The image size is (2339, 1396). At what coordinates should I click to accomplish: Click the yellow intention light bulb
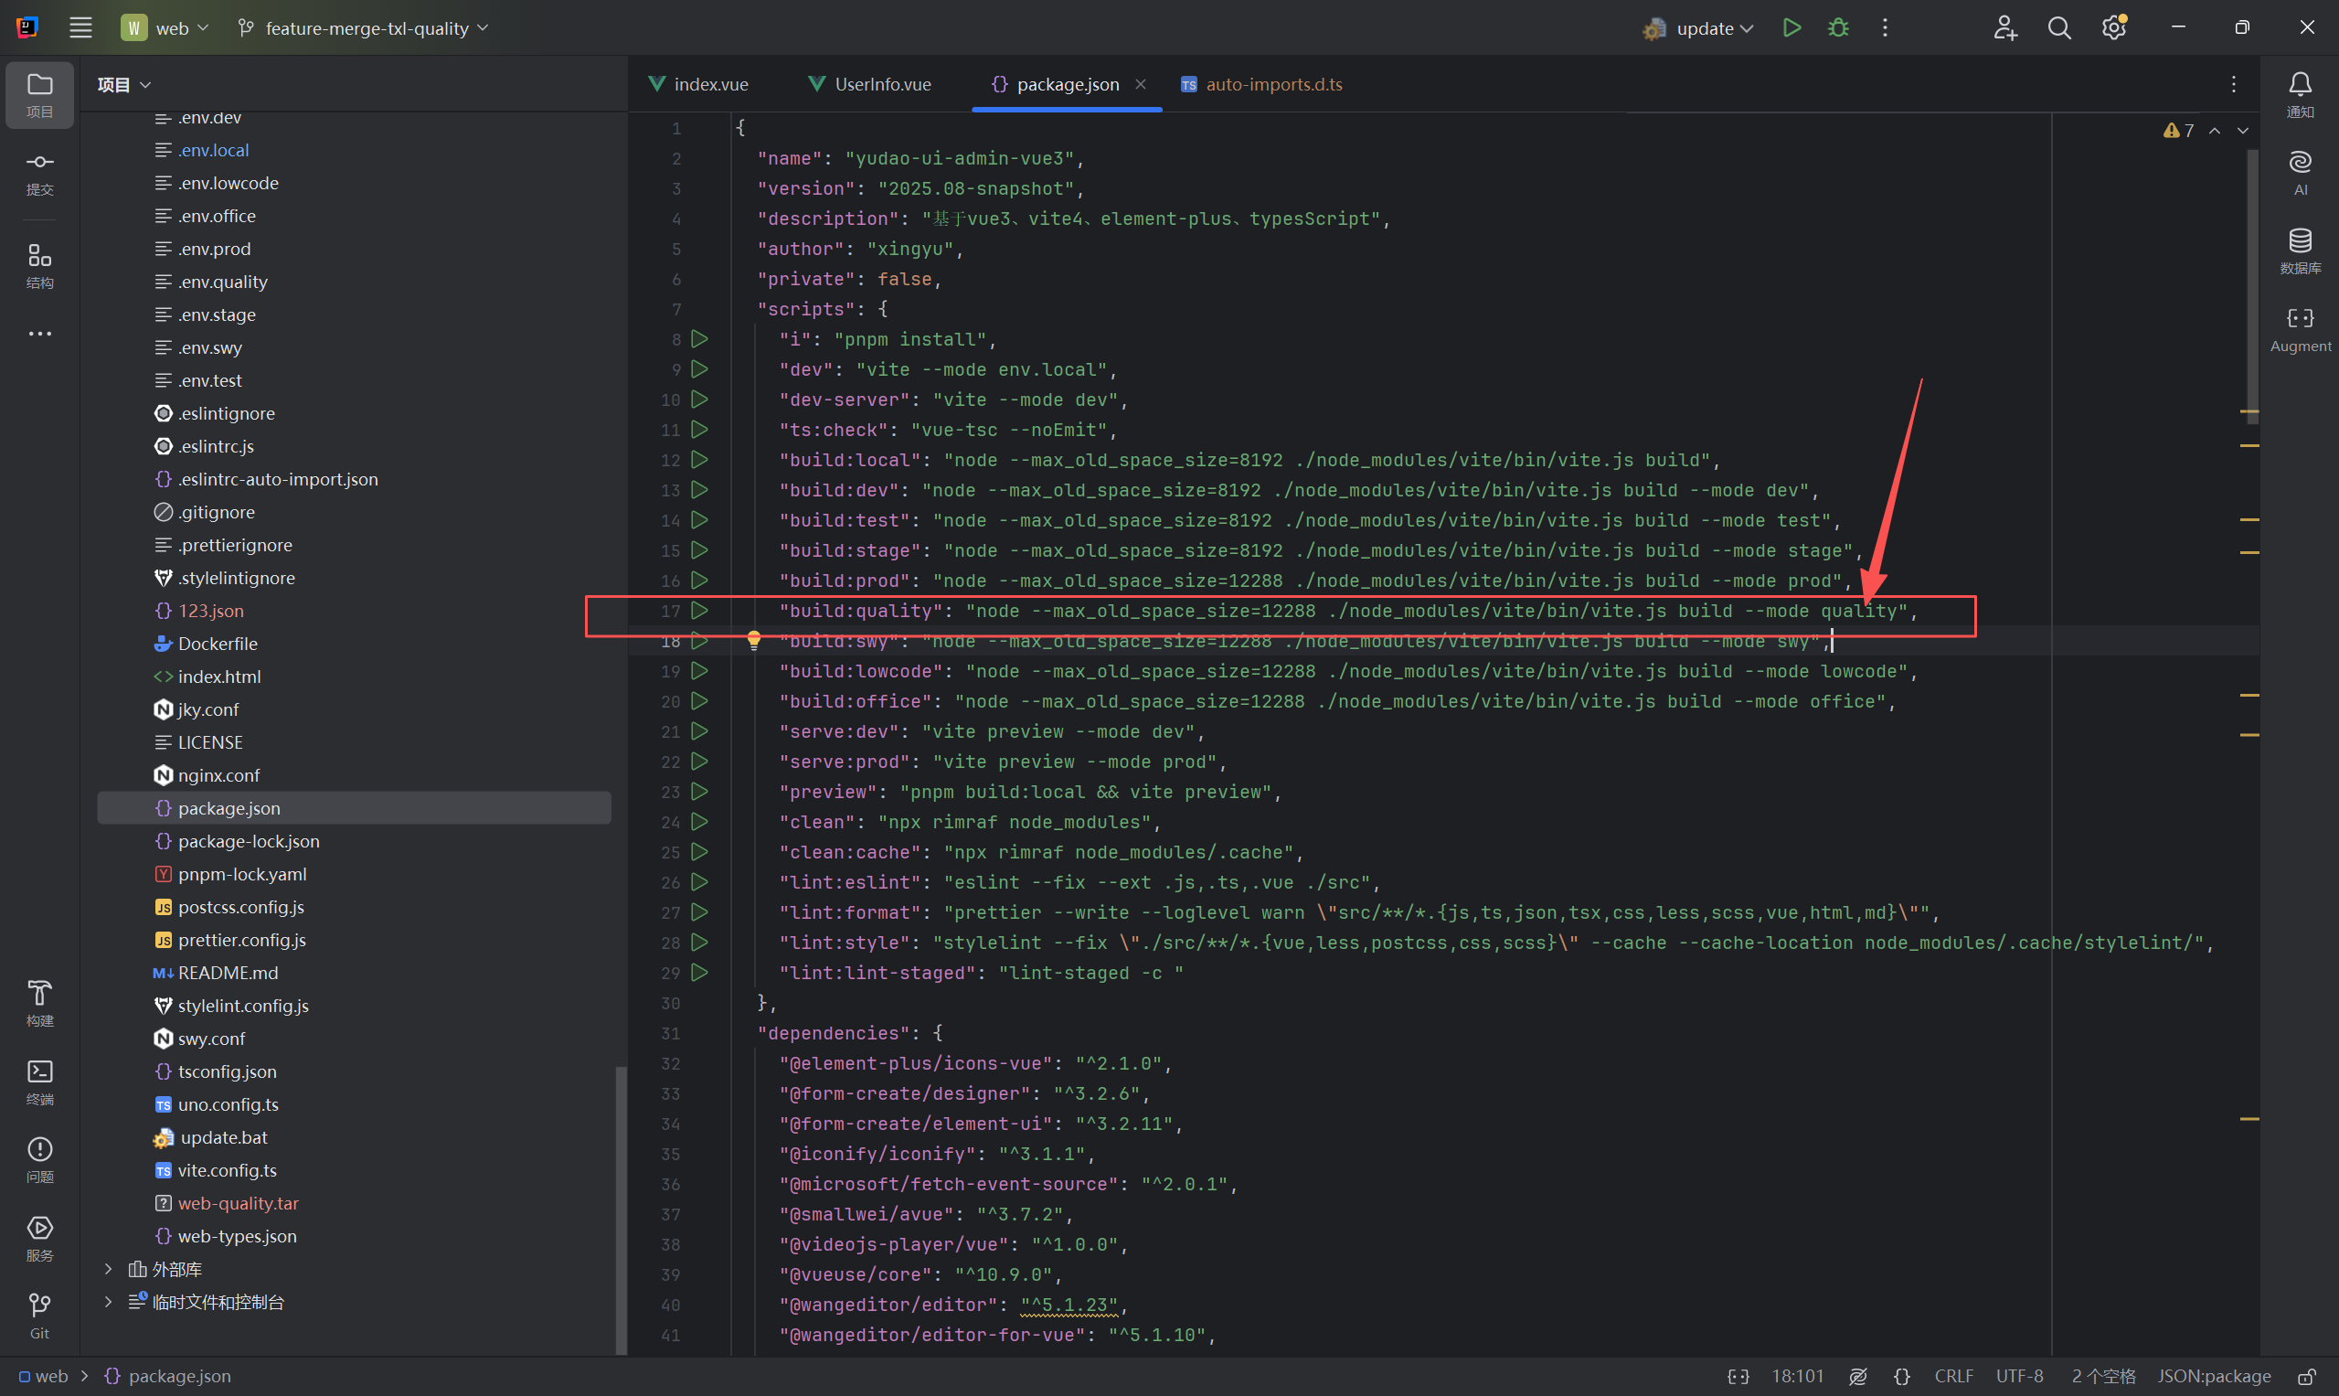point(753,641)
